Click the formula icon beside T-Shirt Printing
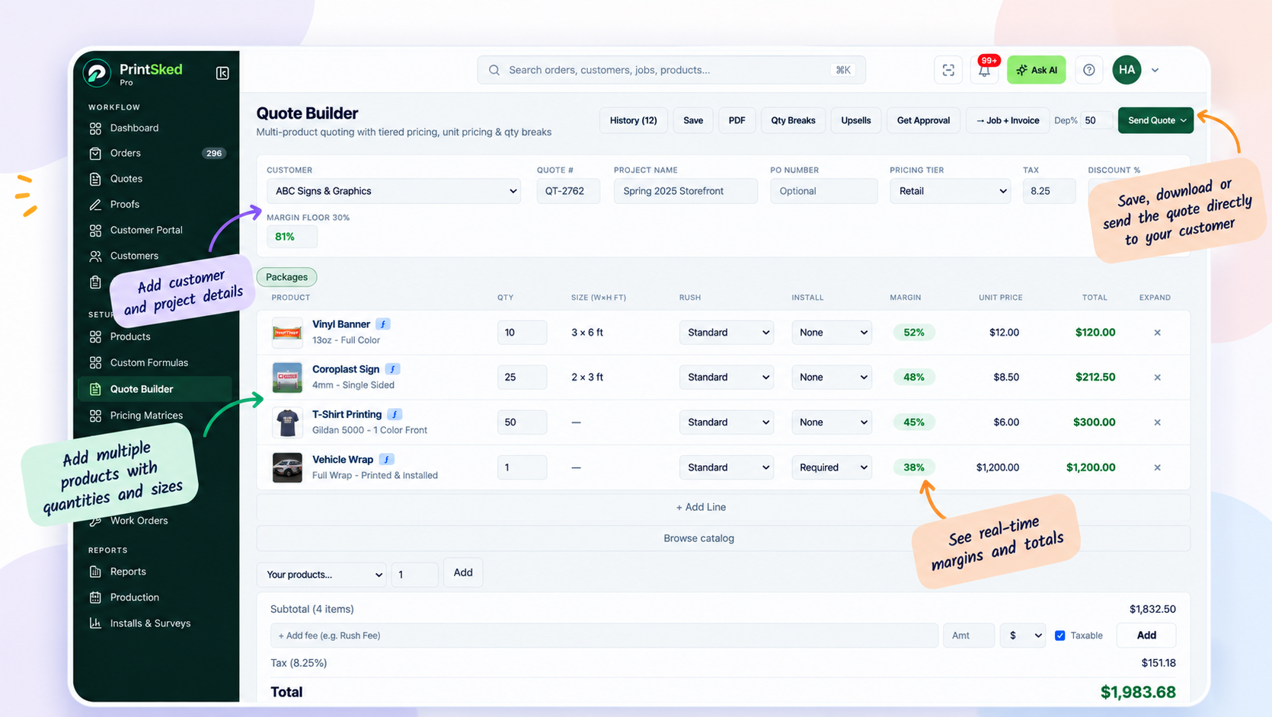 (395, 414)
